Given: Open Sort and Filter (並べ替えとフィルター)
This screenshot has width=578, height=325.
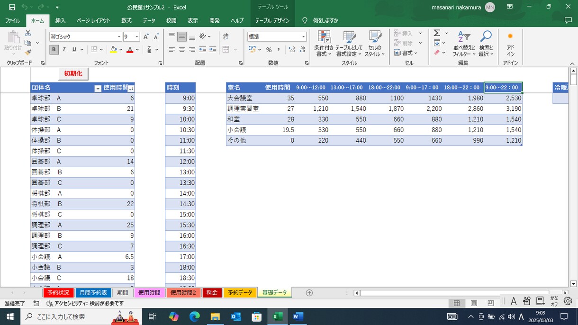Looking at the screenshot, I should point(464,44).
